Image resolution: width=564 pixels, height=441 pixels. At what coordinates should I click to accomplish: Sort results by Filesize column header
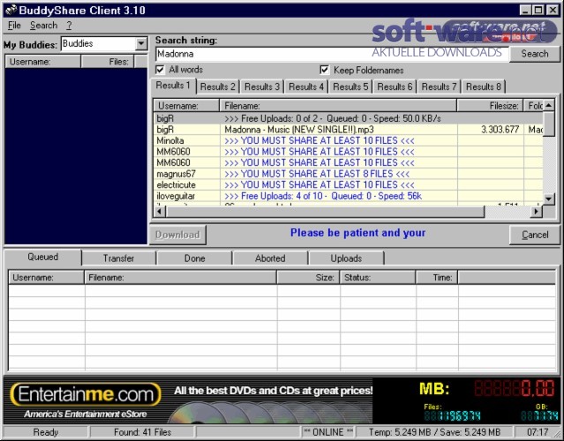pos(490,106)
